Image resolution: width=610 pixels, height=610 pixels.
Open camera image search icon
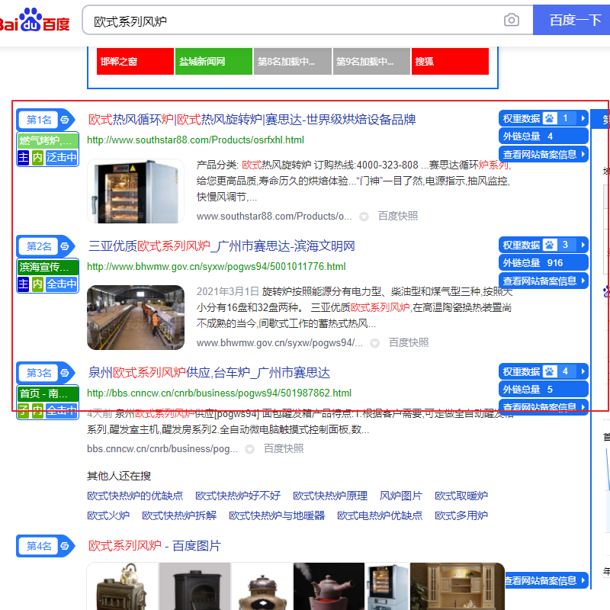tap(511, 20)
